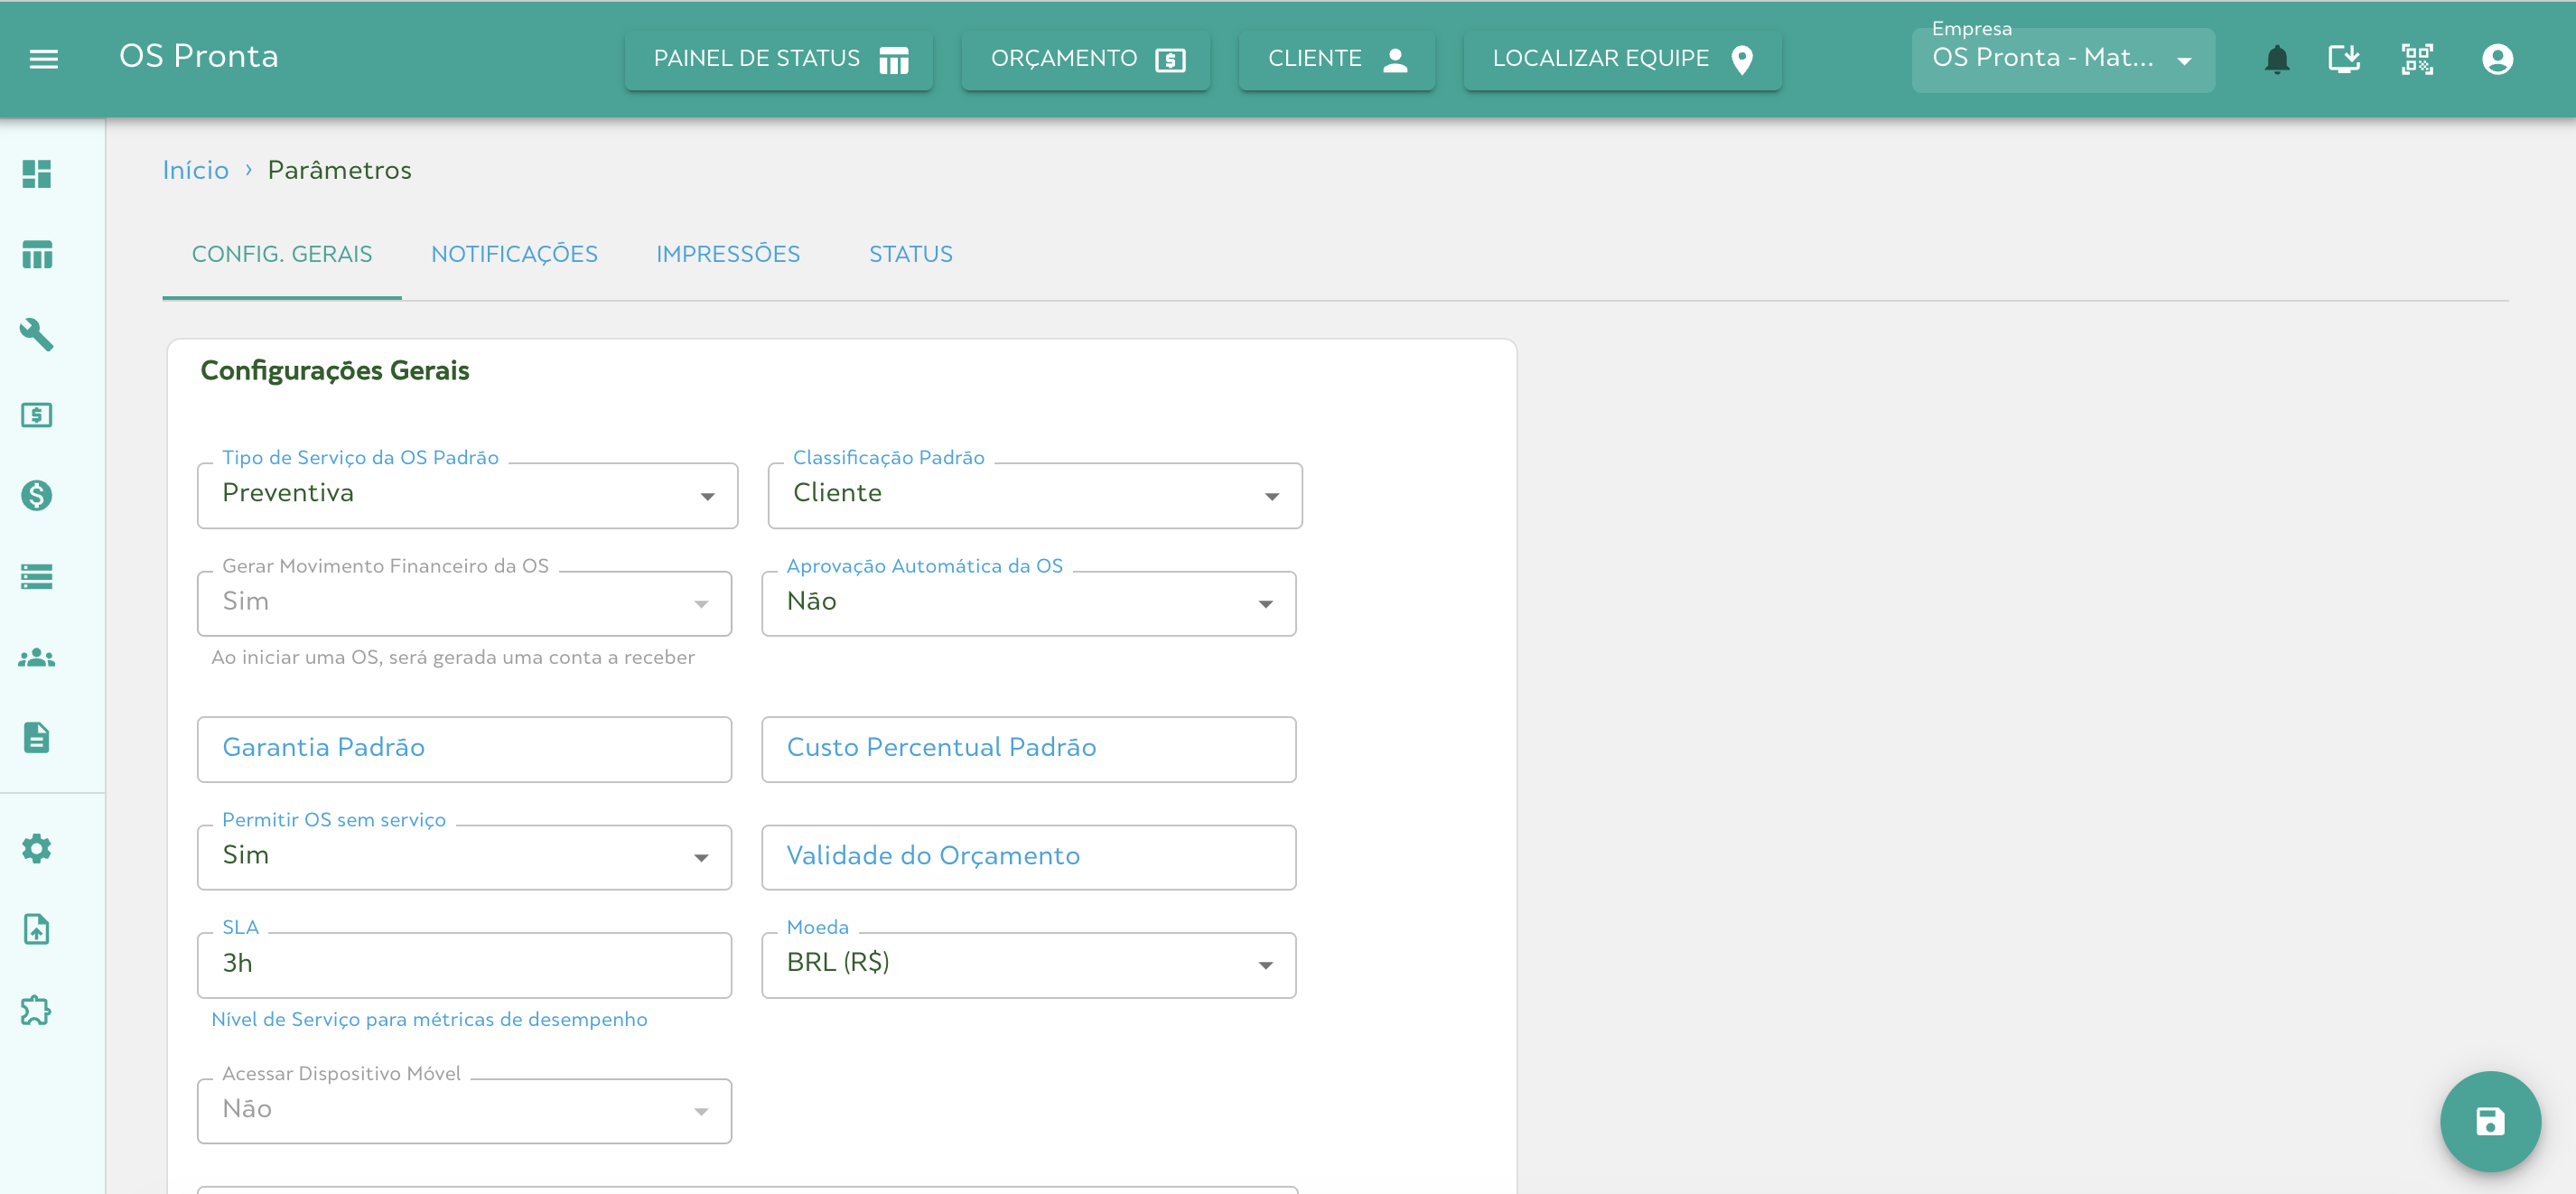
Task: Expand the Moeda currency dropdown
Action: tap(1028, 965)
